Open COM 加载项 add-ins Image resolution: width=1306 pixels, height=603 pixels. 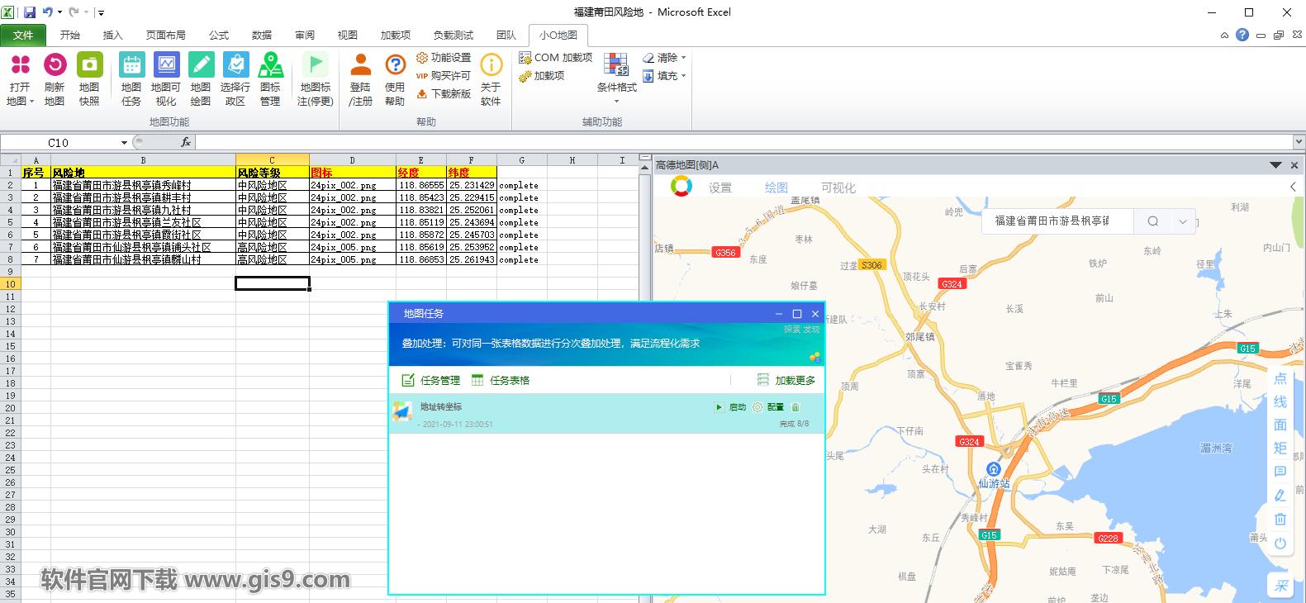click(556, 58)
